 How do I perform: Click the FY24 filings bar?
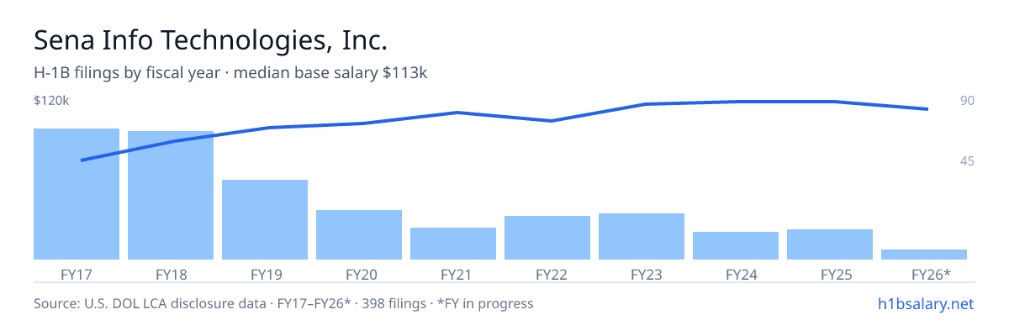tap(736, 245)
